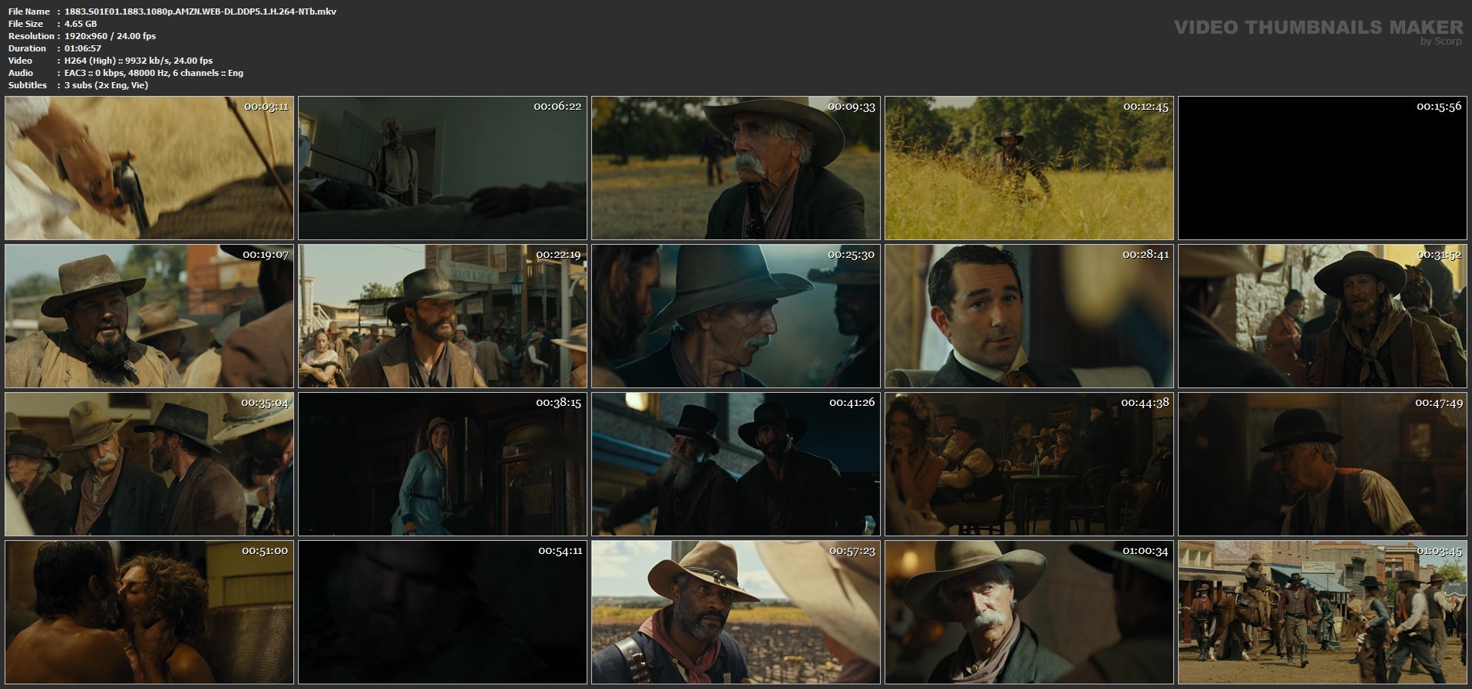Viewport: 1472px width, 689px height.
Task: Open the thumbnail timestamped 00:25:30
Action: point(736,316)
